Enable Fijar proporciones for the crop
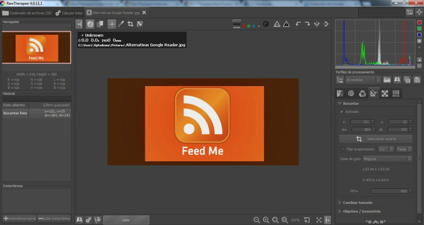This screenshot has height=225, width=424. tap(342, 149)
